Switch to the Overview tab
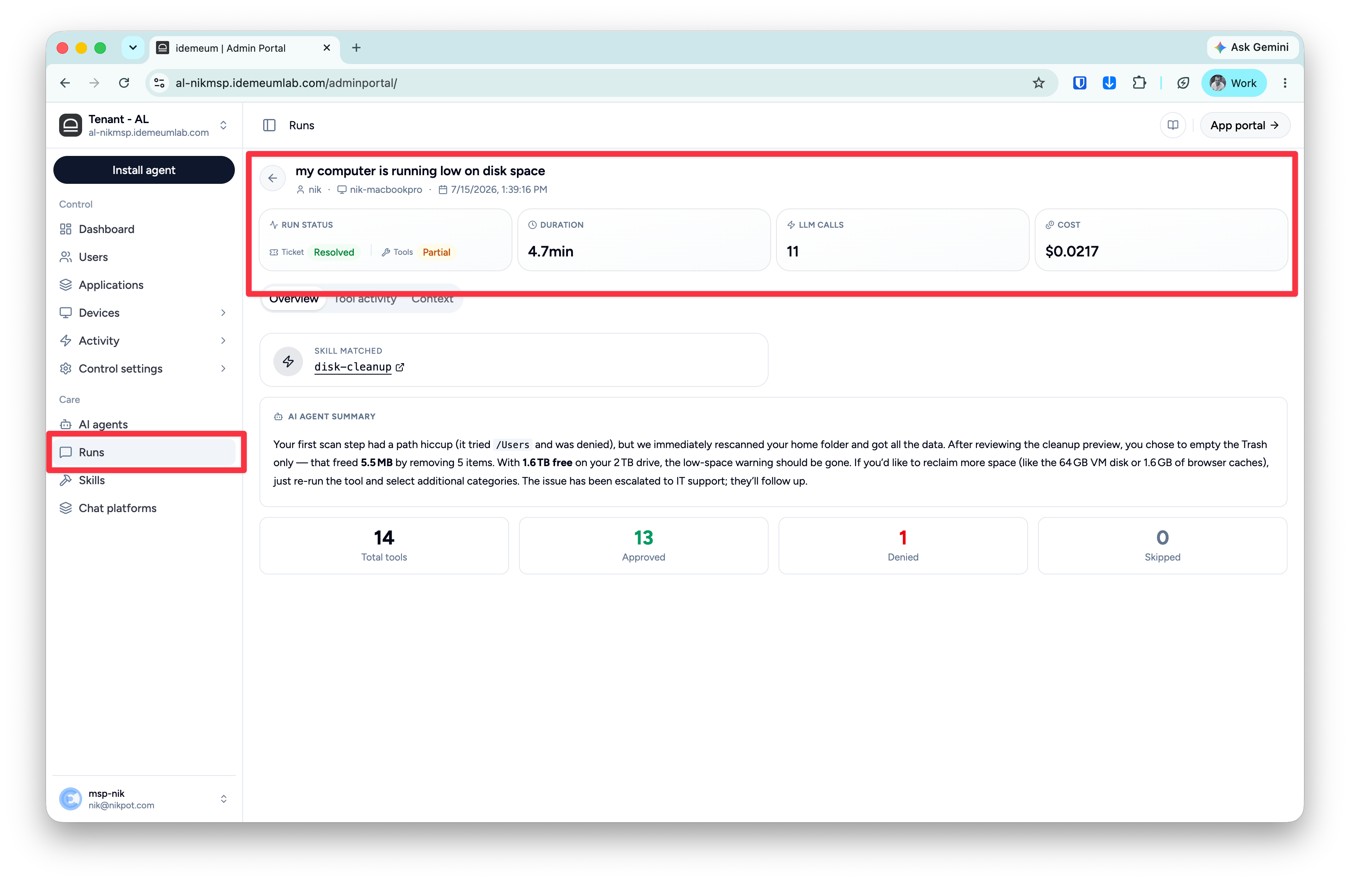Image resolution: width=1350 pixels, height=883 pixels. [x=294, y=299]
